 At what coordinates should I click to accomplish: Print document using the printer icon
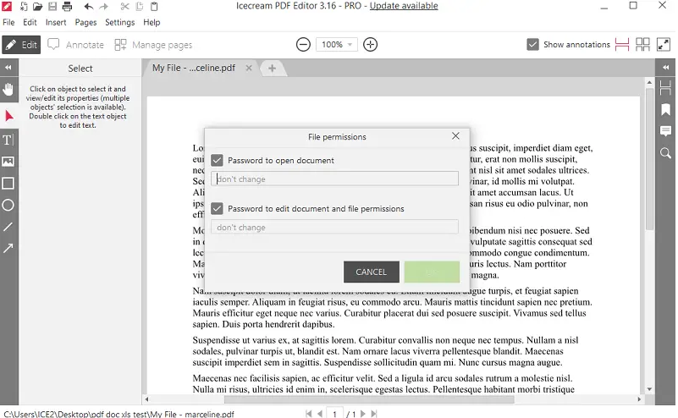pyautogui.click(x=67, y=6)
